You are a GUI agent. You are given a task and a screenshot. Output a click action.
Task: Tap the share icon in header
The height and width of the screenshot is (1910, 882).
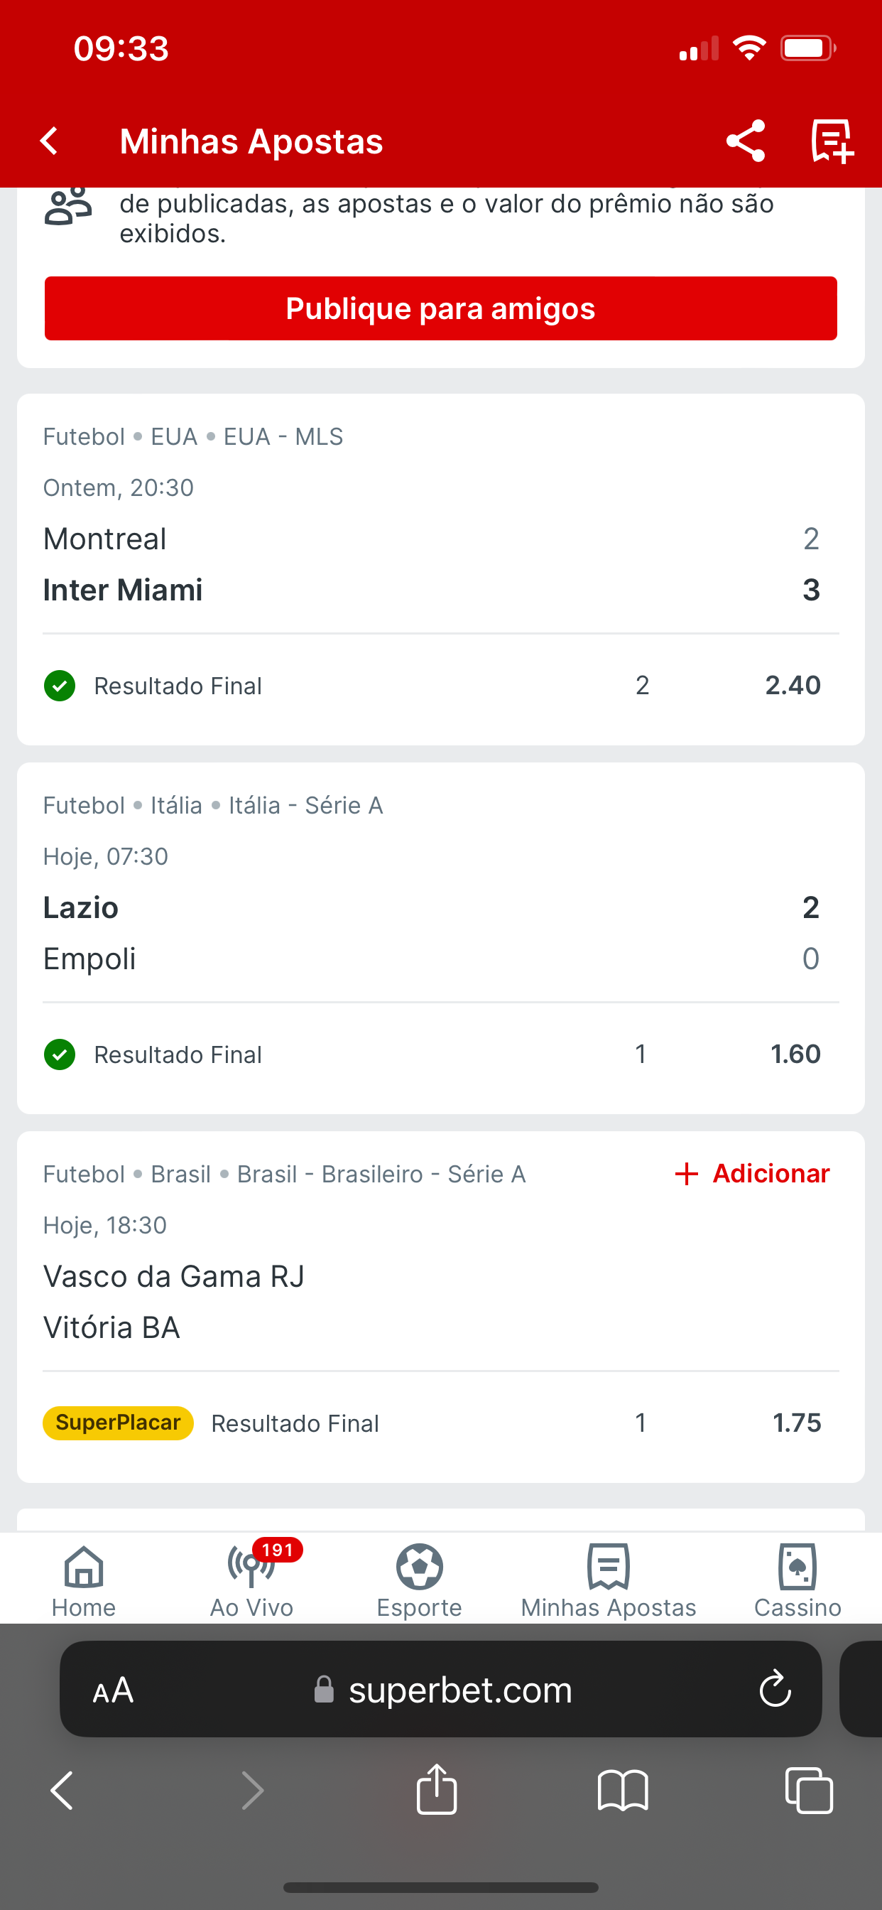pos(746,141)
